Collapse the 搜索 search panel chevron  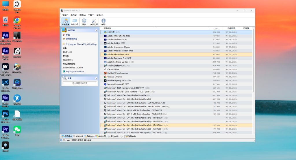(96, 78)
